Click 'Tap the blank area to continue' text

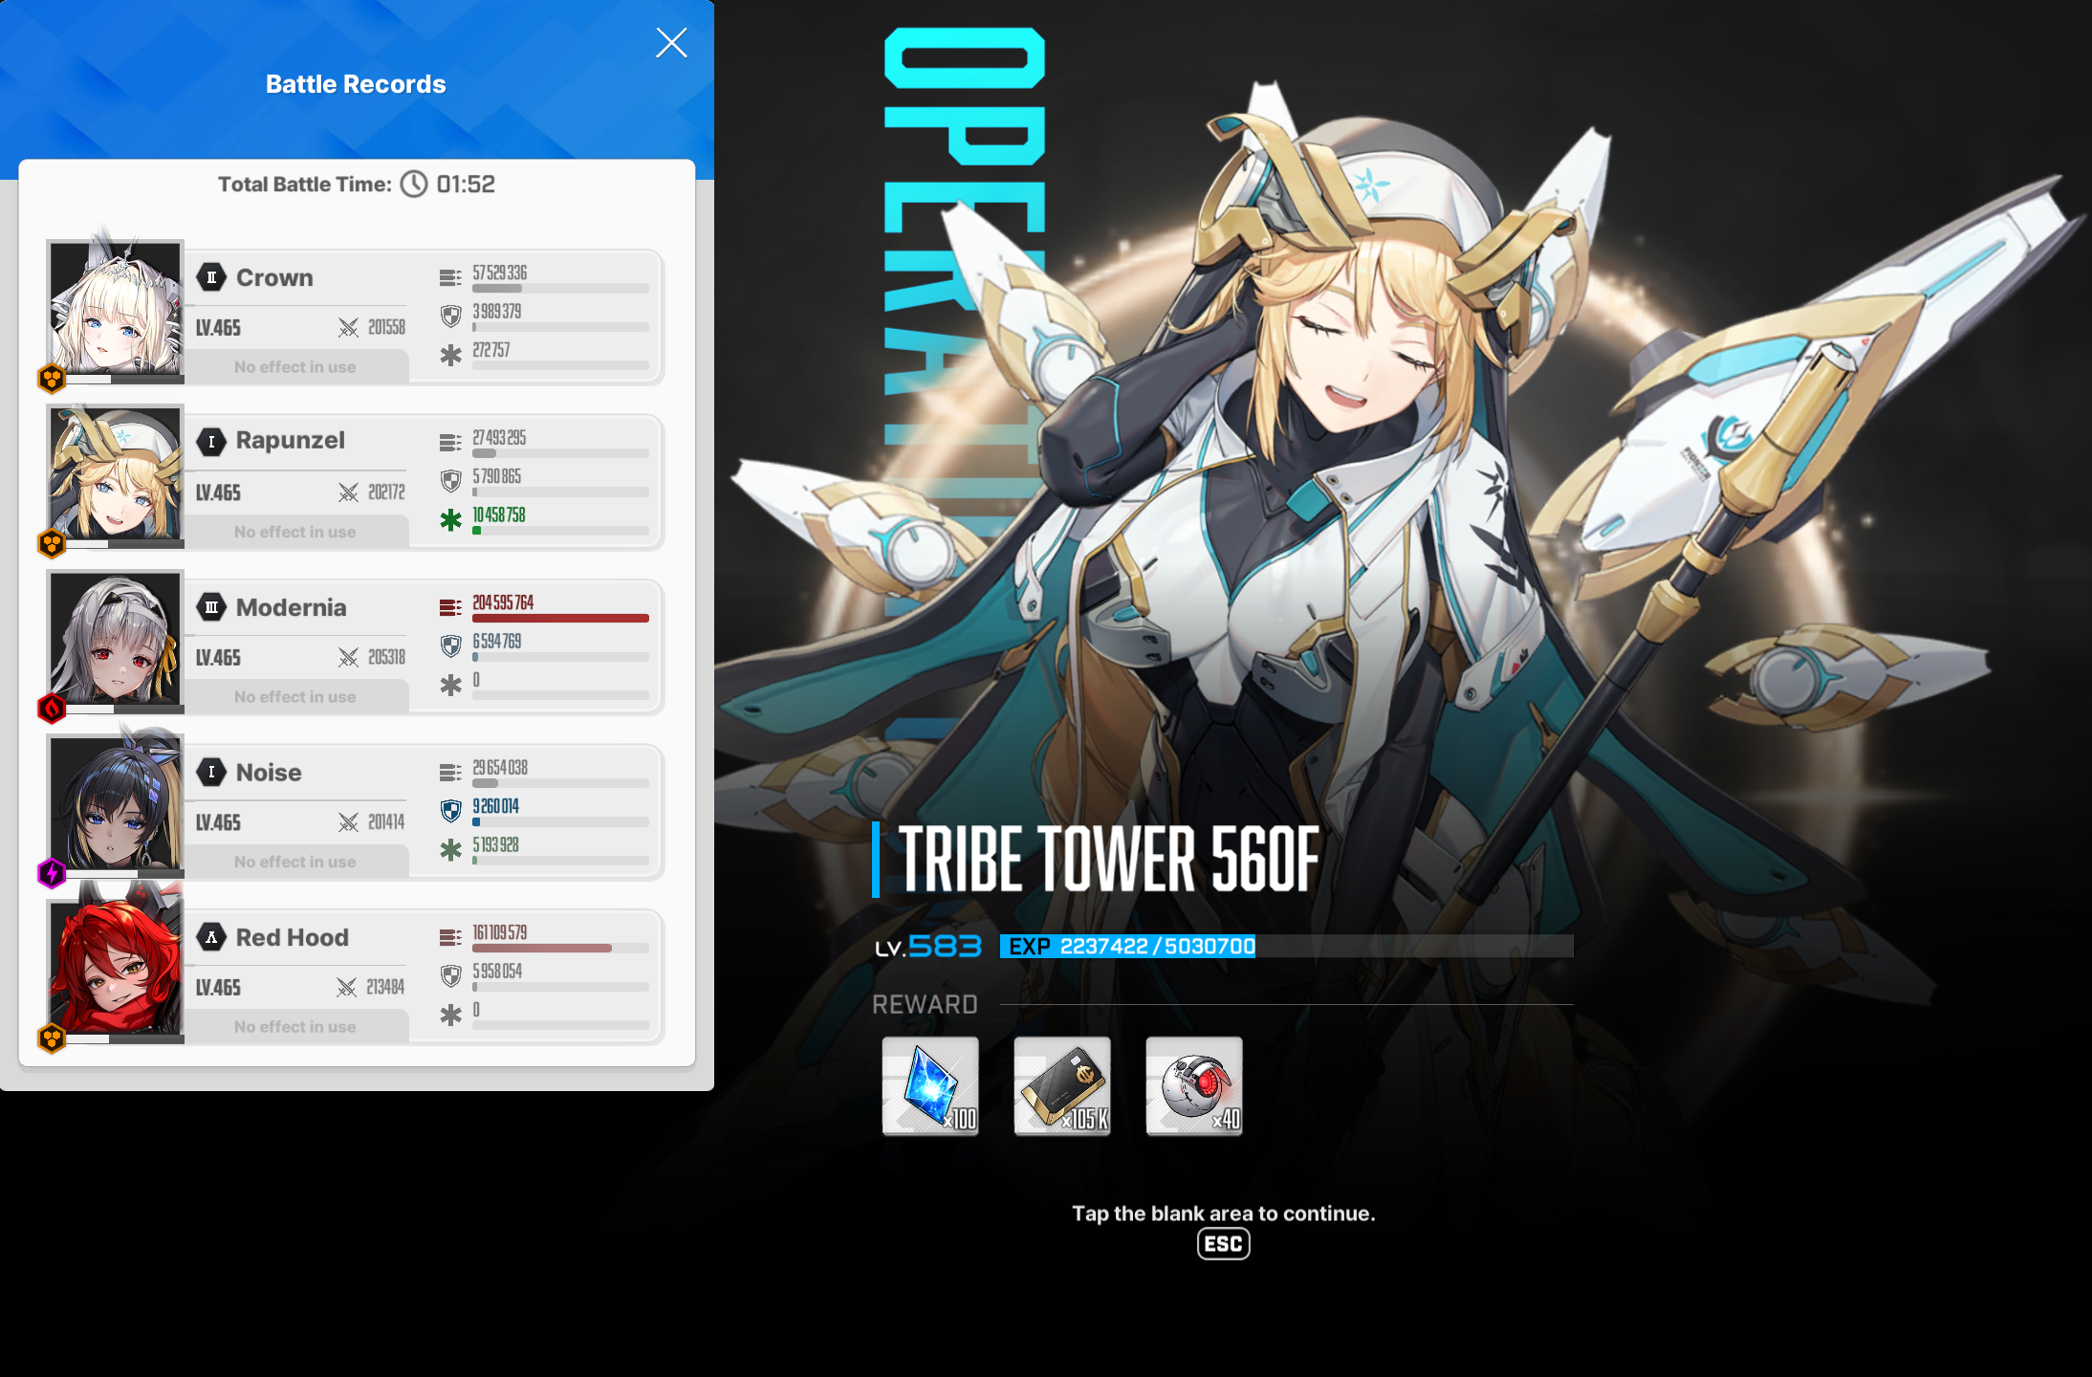point(1224,1213)
